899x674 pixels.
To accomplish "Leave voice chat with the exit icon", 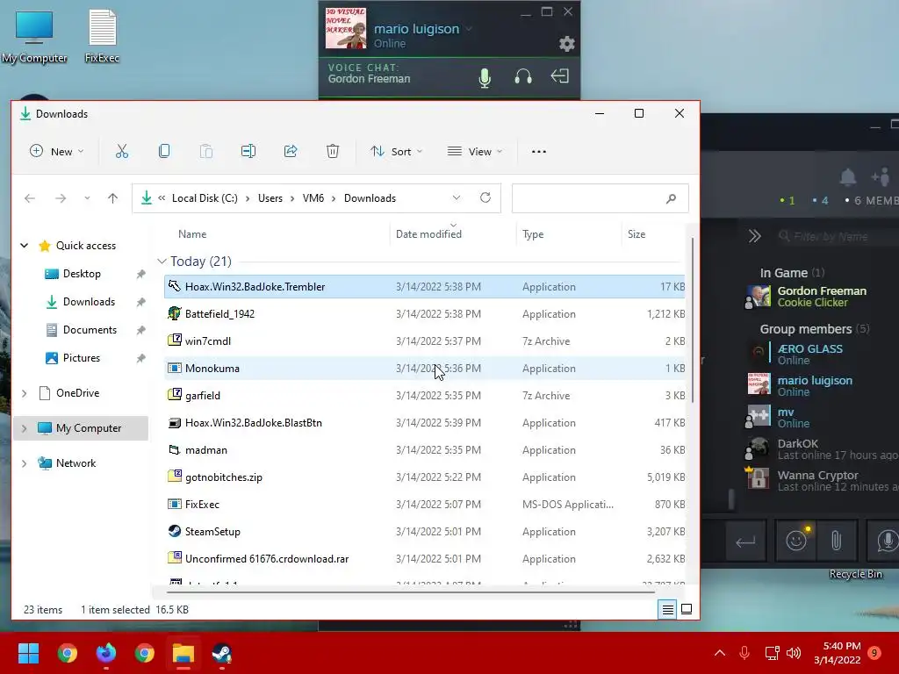I will [559, 76].
